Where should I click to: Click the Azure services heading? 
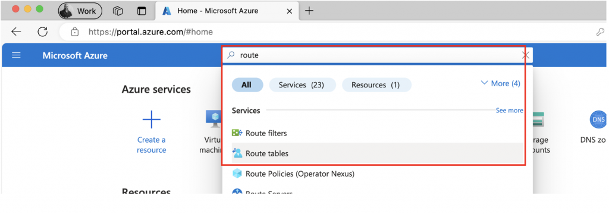tap(156, 89)
